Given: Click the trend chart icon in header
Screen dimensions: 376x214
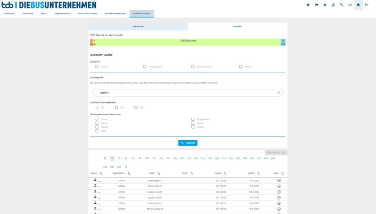Looking at the screenshot, I should (350, 5).
